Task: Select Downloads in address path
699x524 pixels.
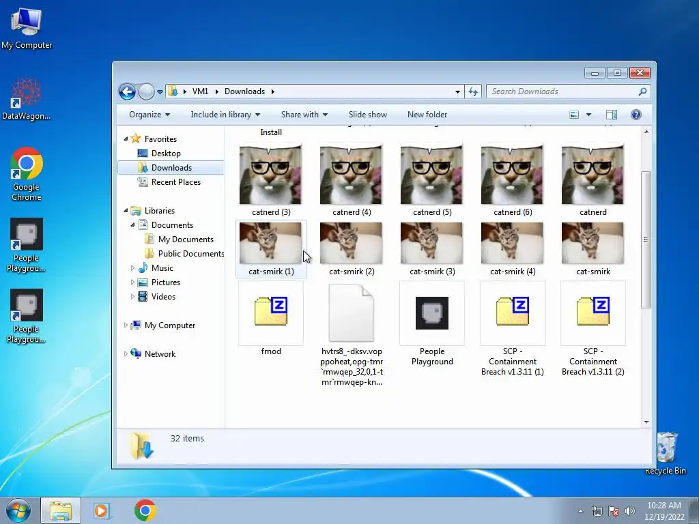Action: pyautogui.click(x=245, y=91)
